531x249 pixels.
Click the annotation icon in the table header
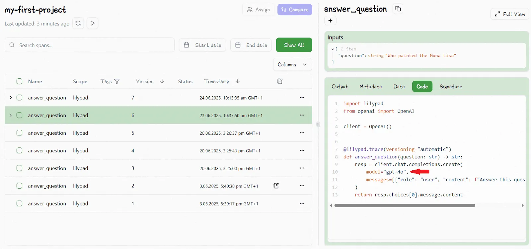tap(280, 81)
